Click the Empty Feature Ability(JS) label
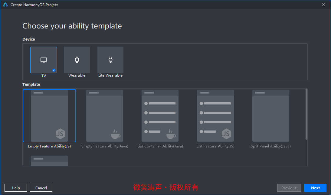This screenshot has width=331, height=195. 49,146
